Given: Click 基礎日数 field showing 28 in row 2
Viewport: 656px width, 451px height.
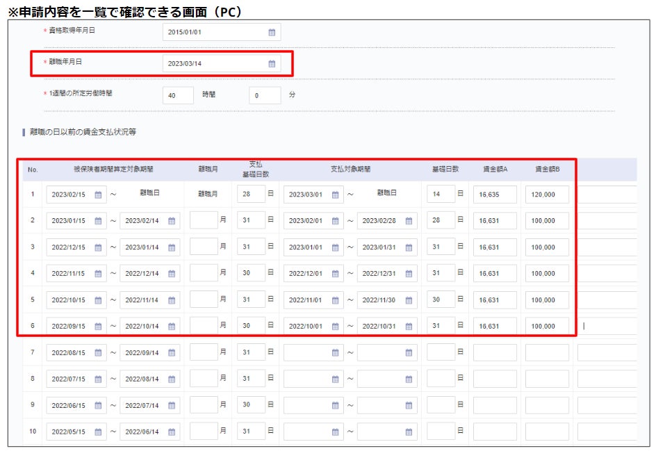Looking at the screenshot, I should (441, 220).
